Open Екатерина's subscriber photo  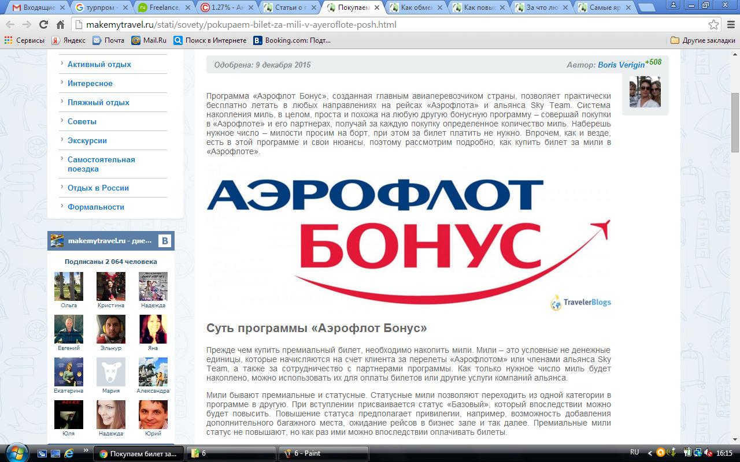coord(68,372)
